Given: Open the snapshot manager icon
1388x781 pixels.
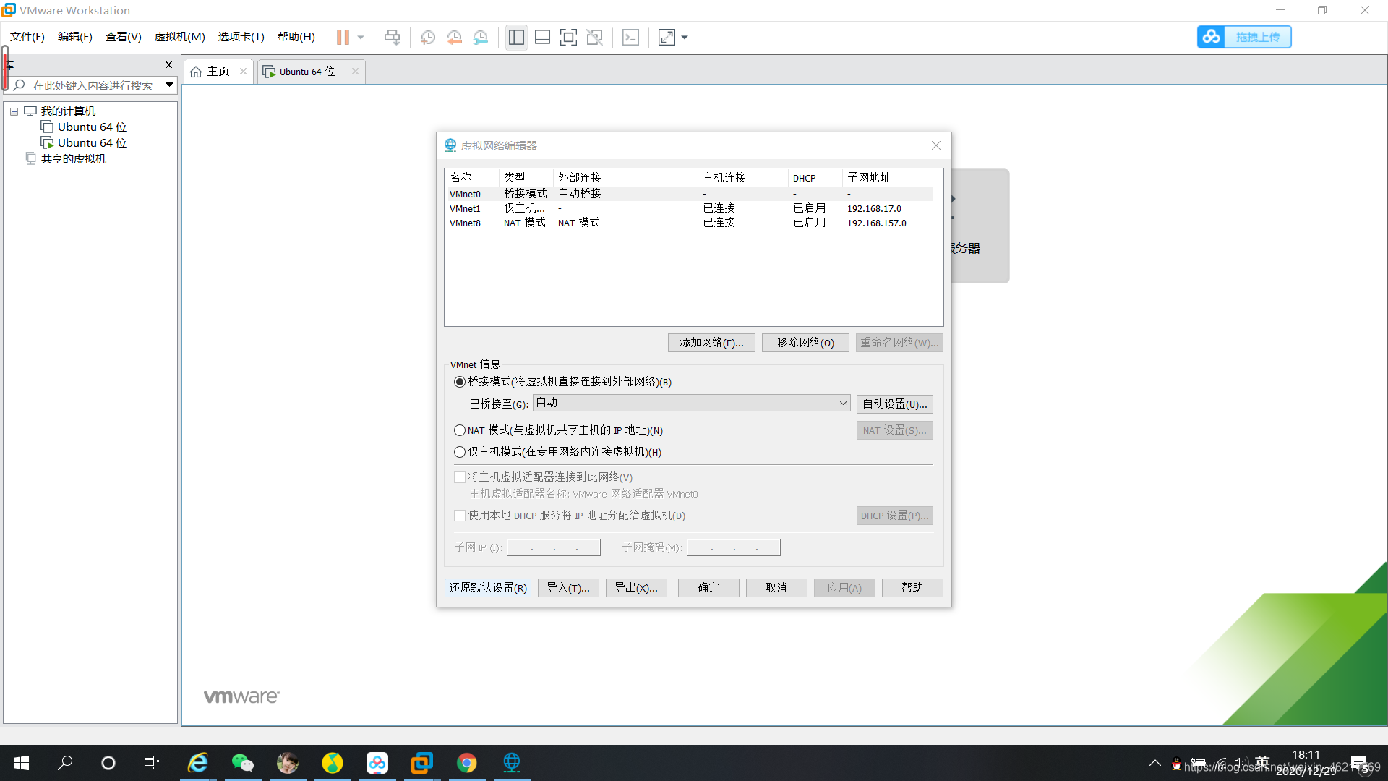Looking at the screenshot, I should click(x=481, y=37).
